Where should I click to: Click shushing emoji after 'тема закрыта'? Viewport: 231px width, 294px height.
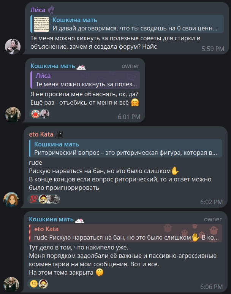100,272
